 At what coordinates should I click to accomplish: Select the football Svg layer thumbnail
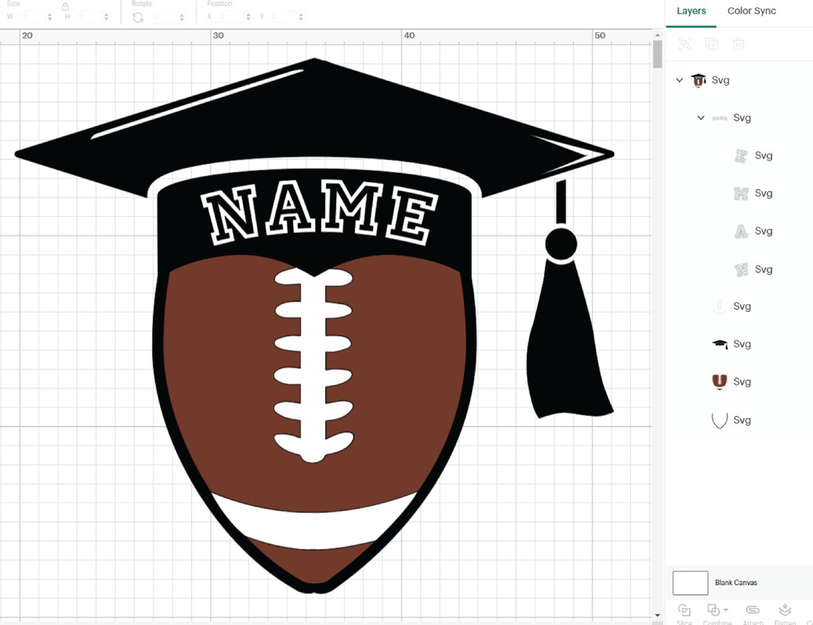pos(720,382)
